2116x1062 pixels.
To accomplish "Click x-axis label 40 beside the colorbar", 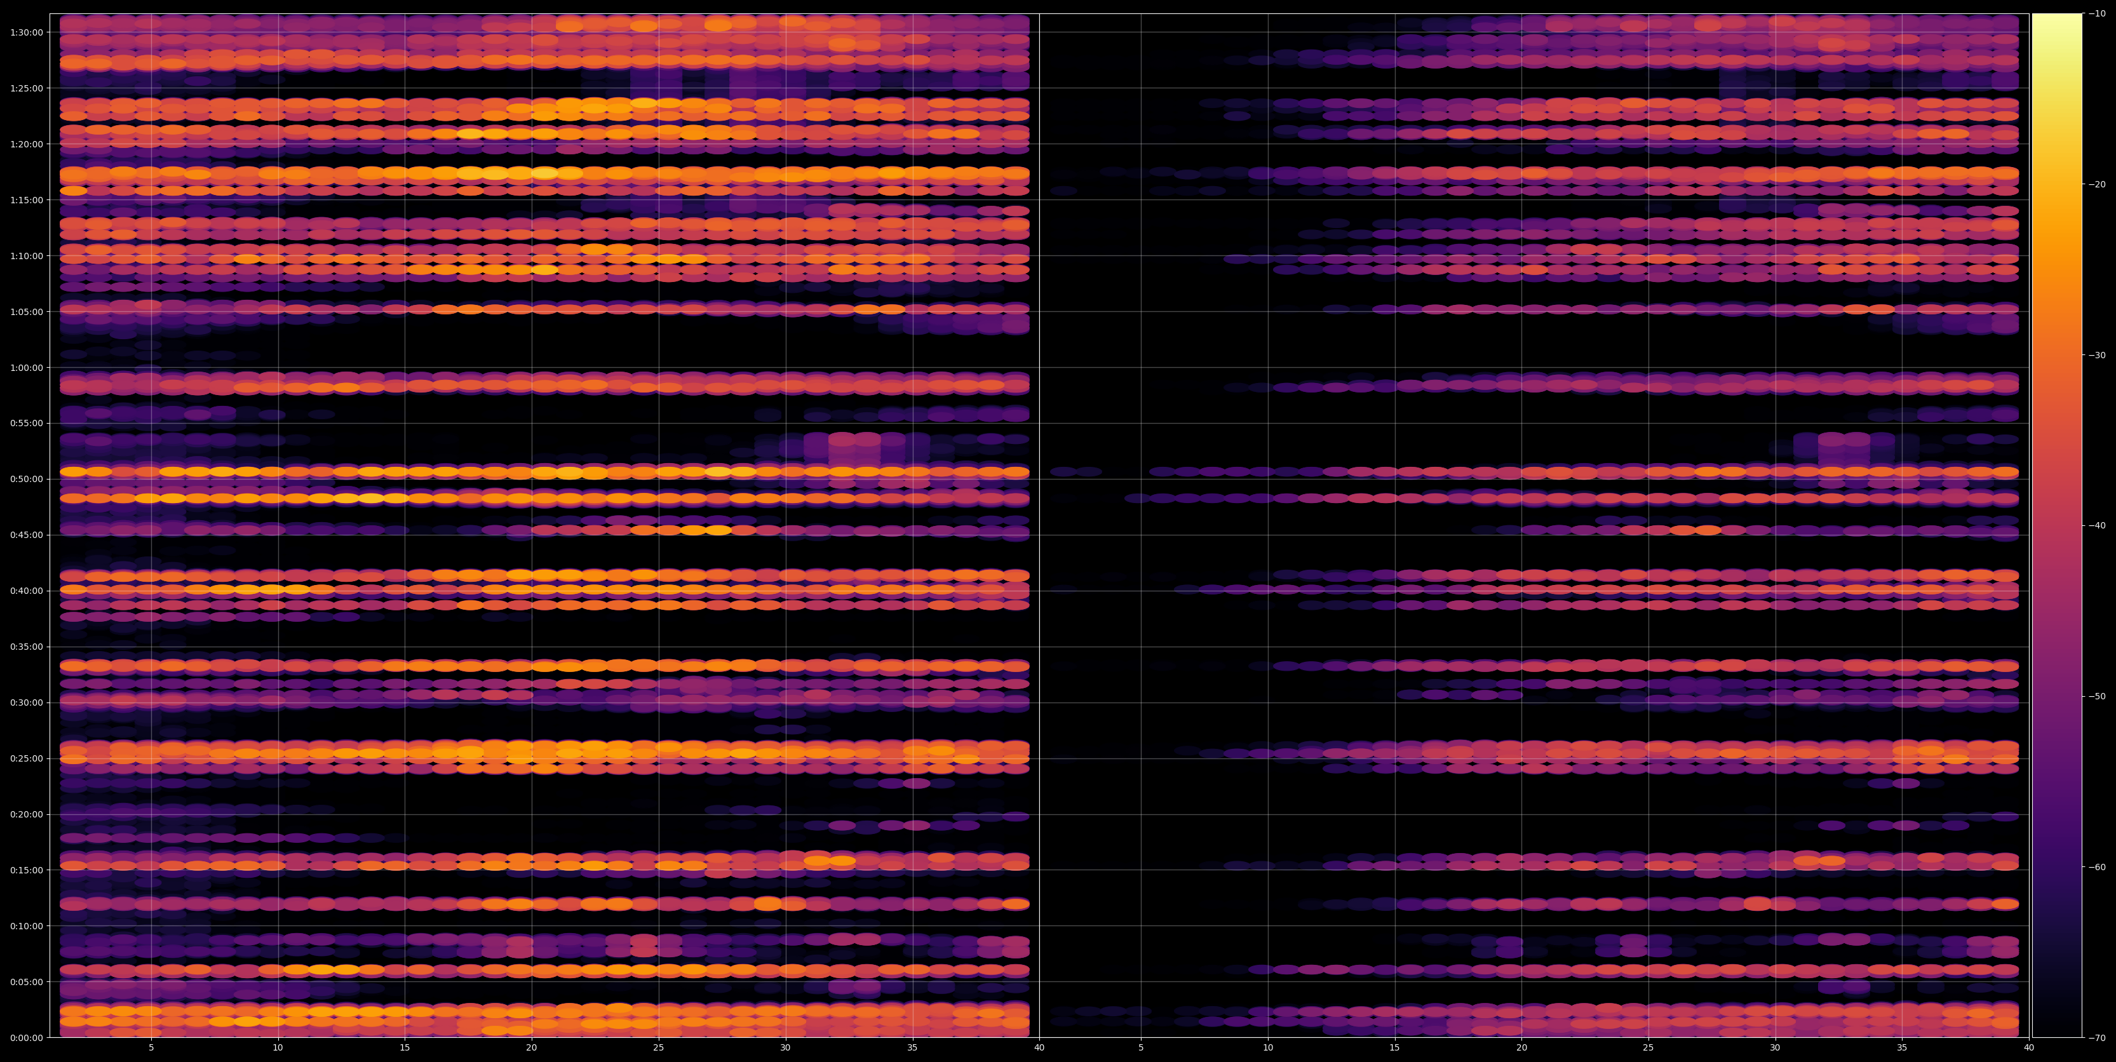I will click(x=2029, y=1048).
